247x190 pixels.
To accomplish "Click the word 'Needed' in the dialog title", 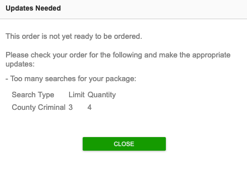I will tap(48, 8).
